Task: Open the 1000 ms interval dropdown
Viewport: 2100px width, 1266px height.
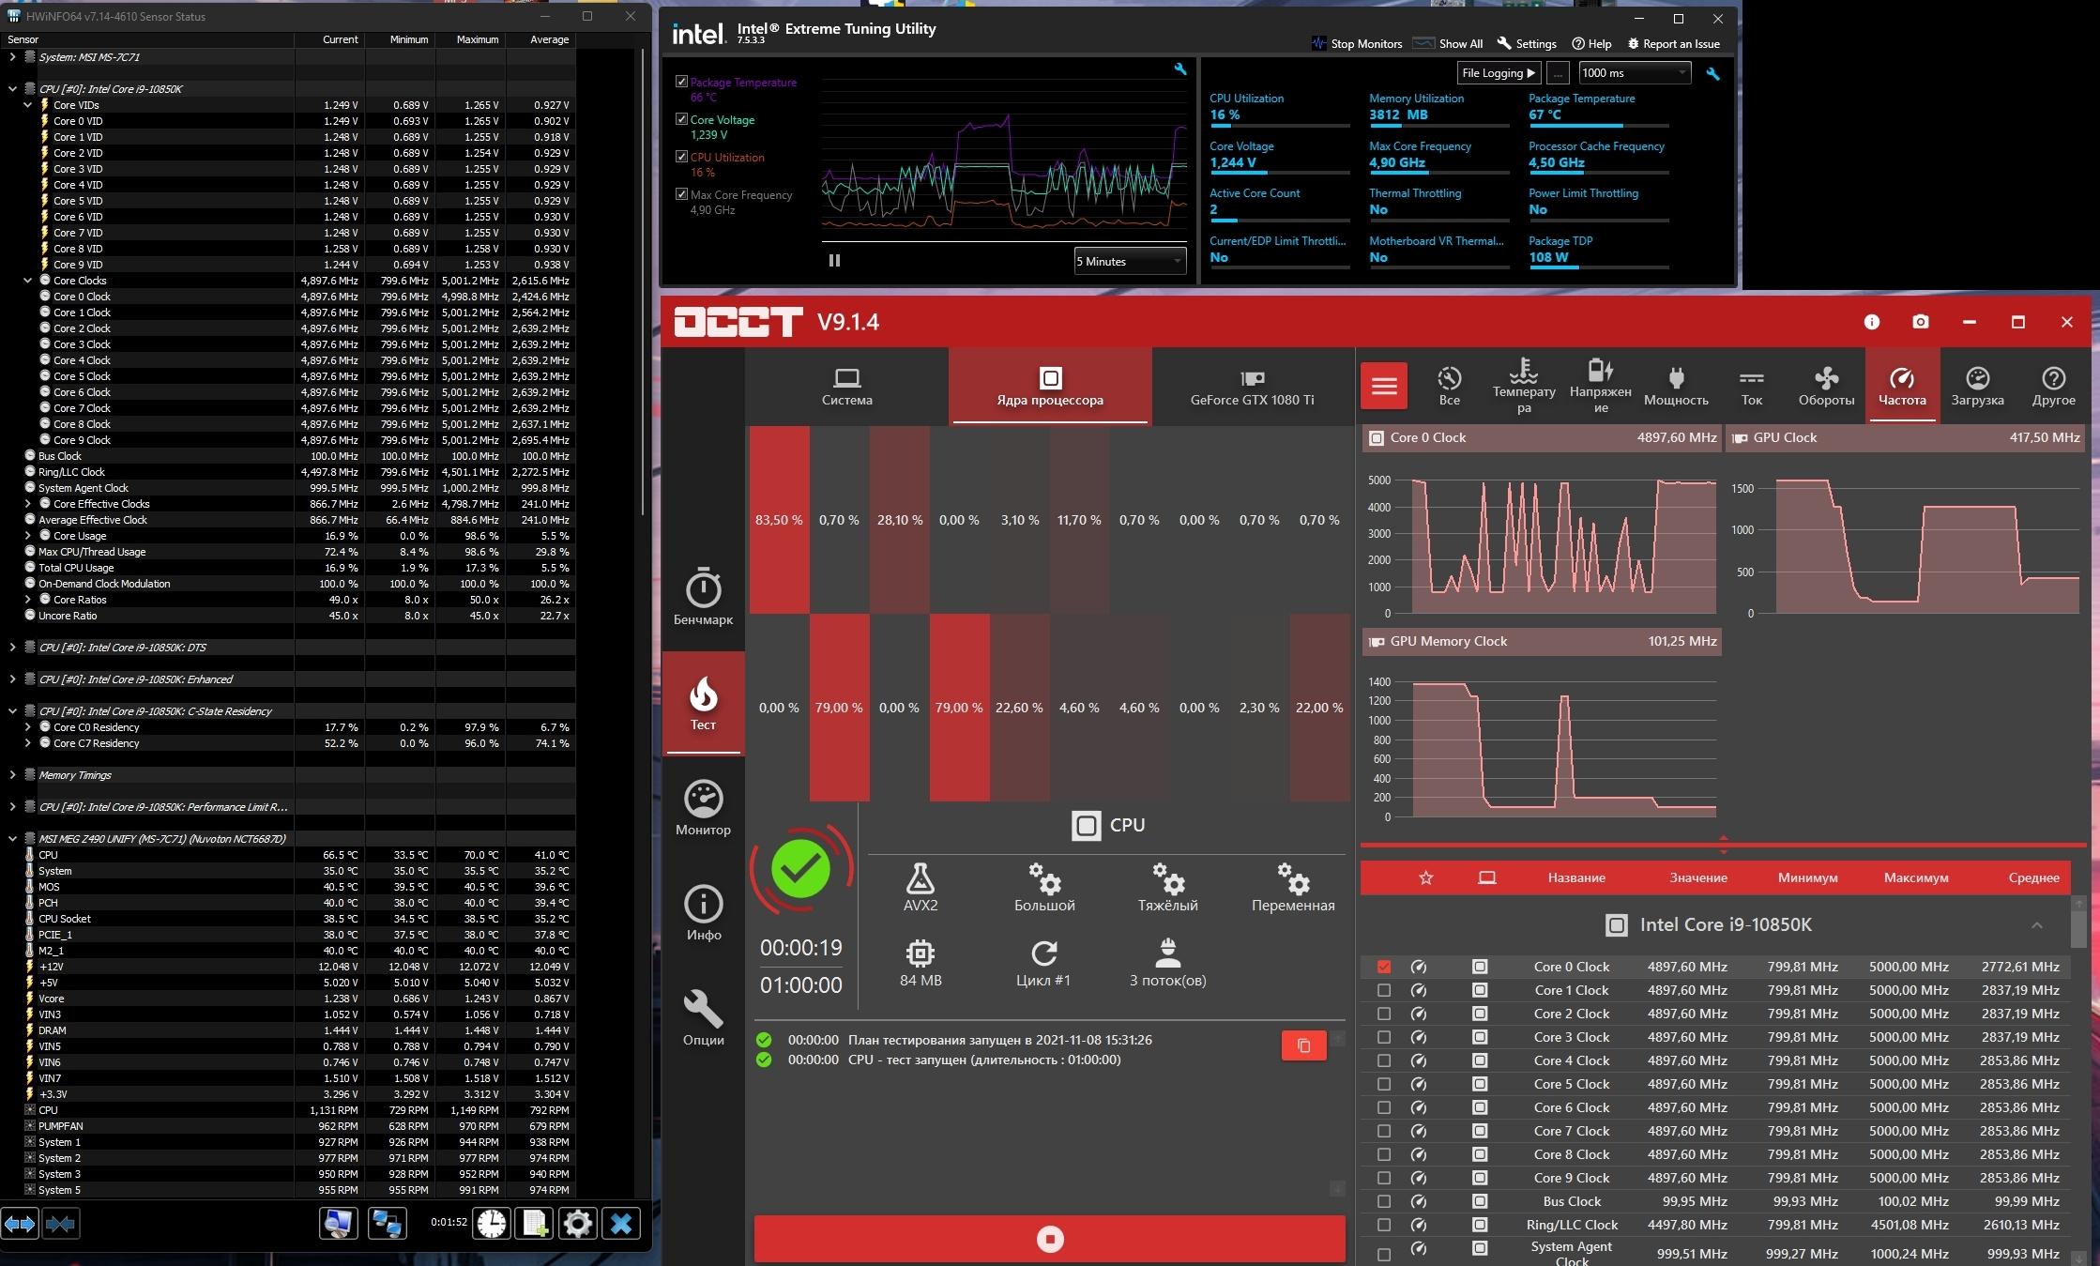Action: tap(1635, 73)
